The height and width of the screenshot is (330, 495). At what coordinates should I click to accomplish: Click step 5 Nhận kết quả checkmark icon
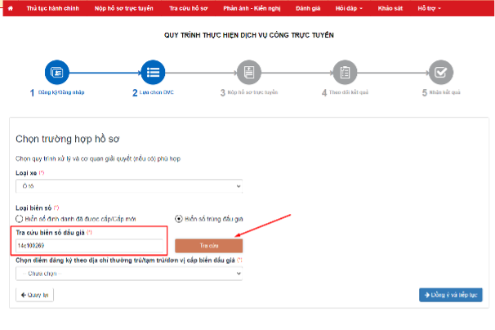pyautogui.click(x=440, y=73)
